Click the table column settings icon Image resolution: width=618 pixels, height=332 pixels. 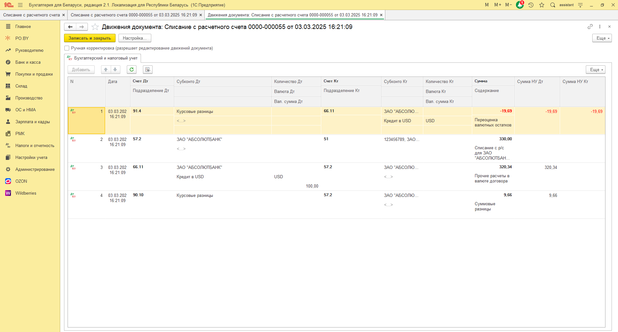[148, 69]
